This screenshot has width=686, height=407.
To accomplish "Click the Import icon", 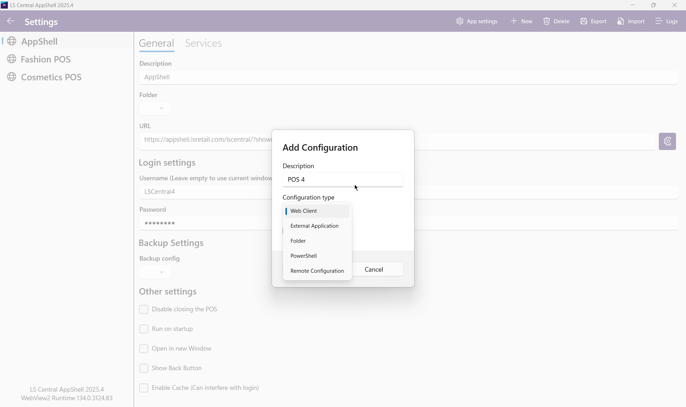I will click(x=621, y=21).
